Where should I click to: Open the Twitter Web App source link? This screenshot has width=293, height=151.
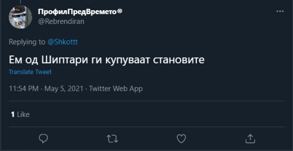tap(116, 88)
